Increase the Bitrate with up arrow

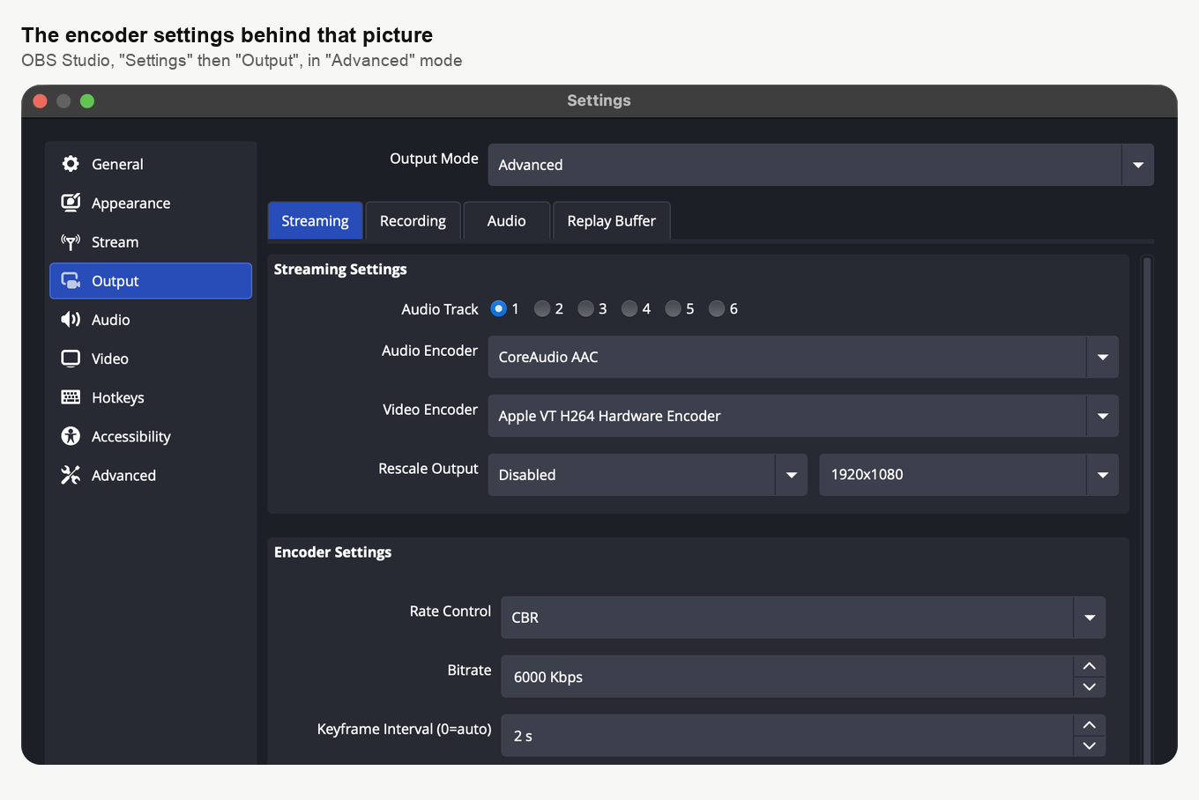tap(1090, 666)
